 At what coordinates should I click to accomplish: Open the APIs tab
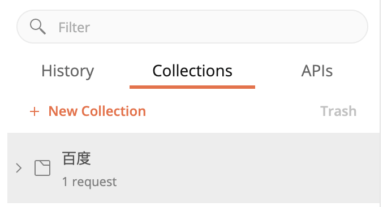click(317, 71)
